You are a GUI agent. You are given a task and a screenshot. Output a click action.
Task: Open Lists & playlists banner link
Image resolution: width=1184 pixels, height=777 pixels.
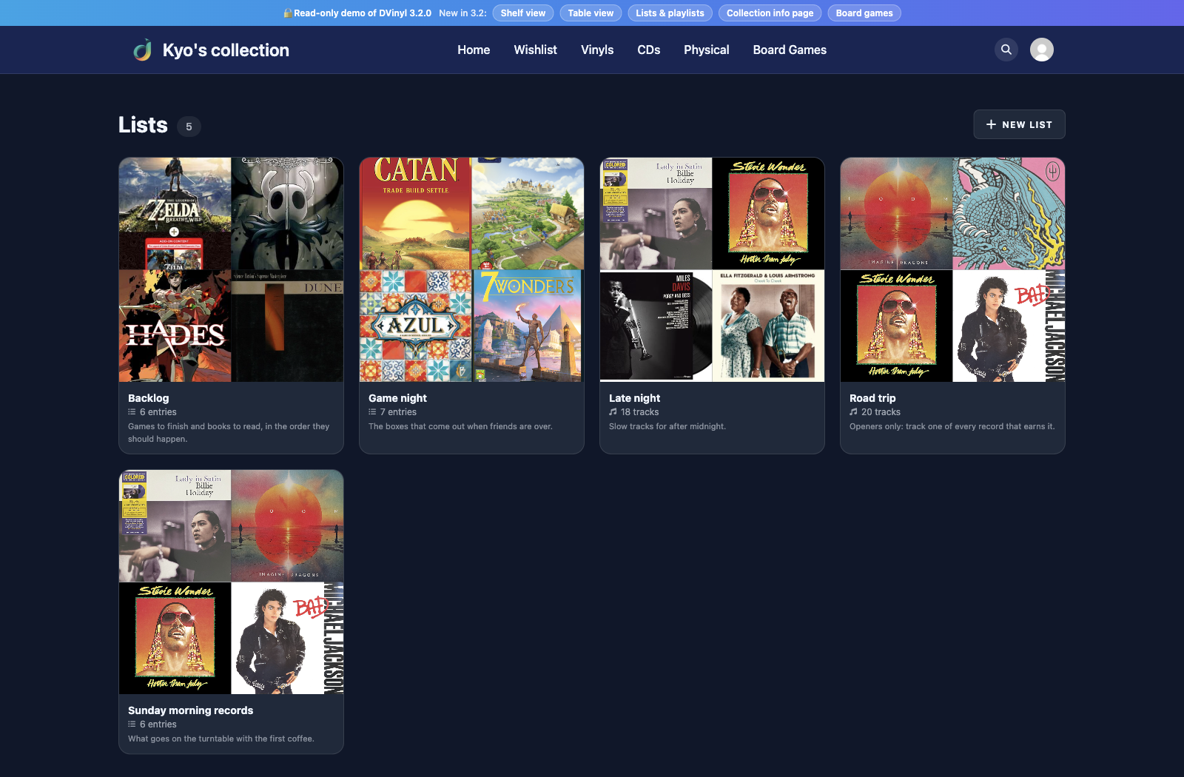pos(670,13)
